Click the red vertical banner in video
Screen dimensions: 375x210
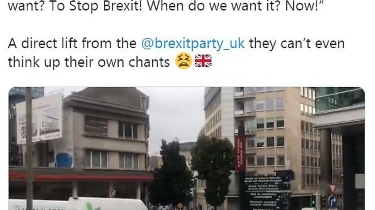[x=240, y=153]
